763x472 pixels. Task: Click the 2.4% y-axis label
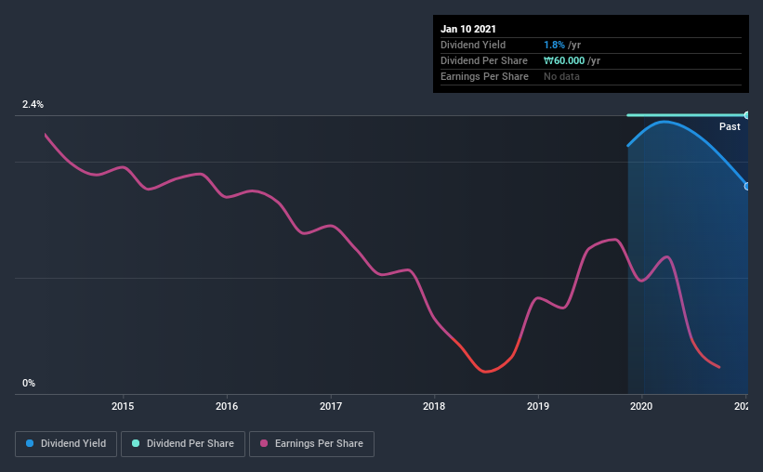[33, 104]
